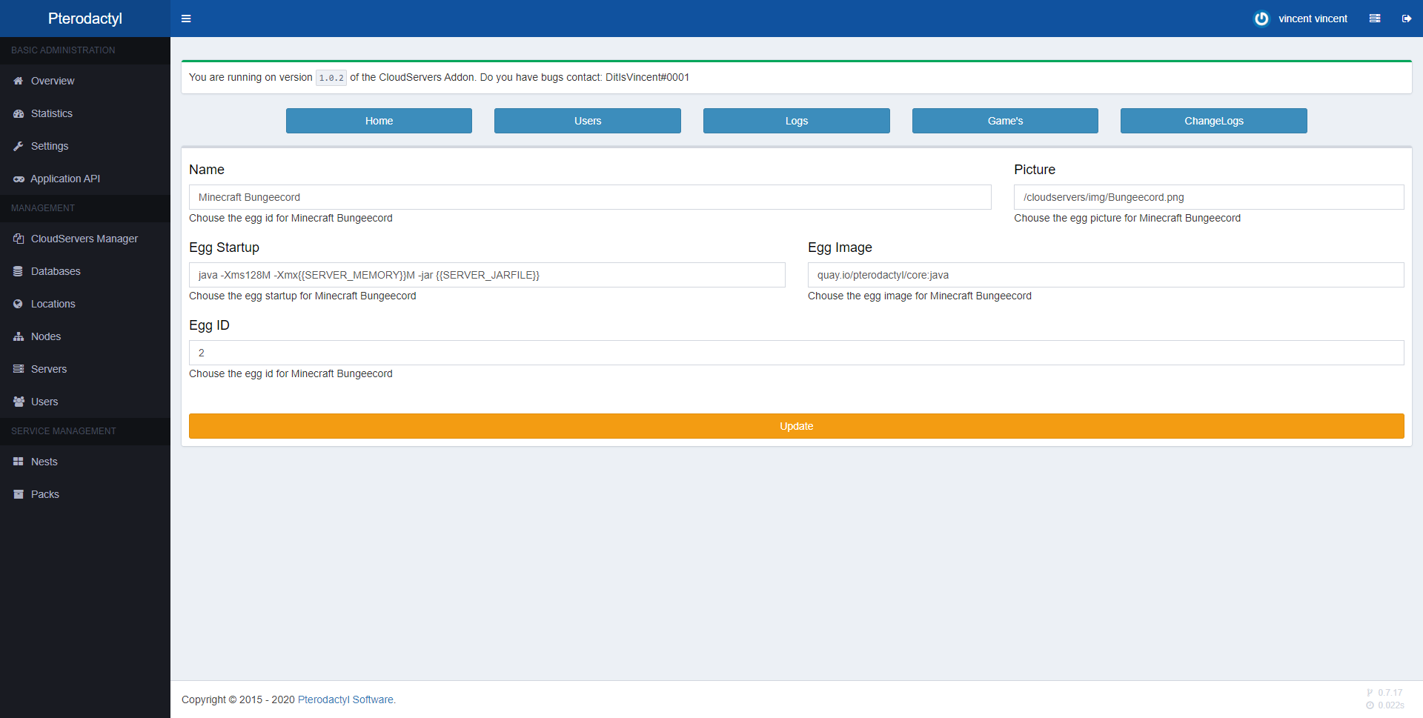This screenshot has width=1423, height=718.
Task: Click the Home button
Action: pyautogui.click(x=379, y=121)
